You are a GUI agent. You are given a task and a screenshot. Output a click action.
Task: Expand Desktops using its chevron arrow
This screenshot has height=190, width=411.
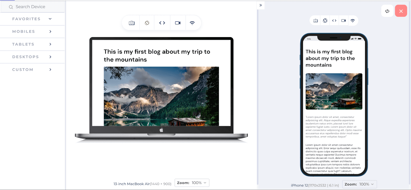[x=50, y=57]
